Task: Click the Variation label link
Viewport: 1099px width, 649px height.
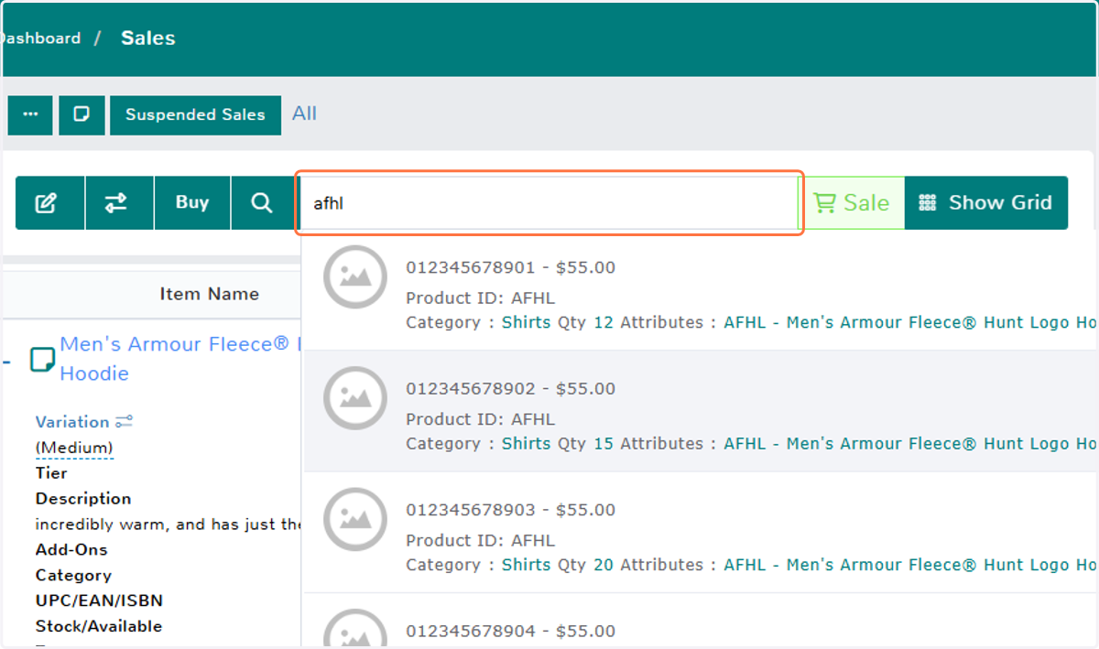Action: click(72, 422)
